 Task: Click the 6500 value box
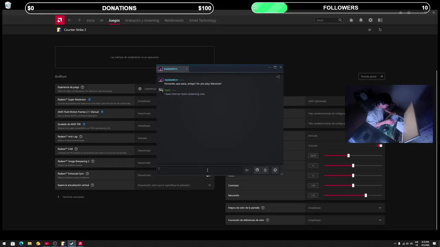pos(313,156)
